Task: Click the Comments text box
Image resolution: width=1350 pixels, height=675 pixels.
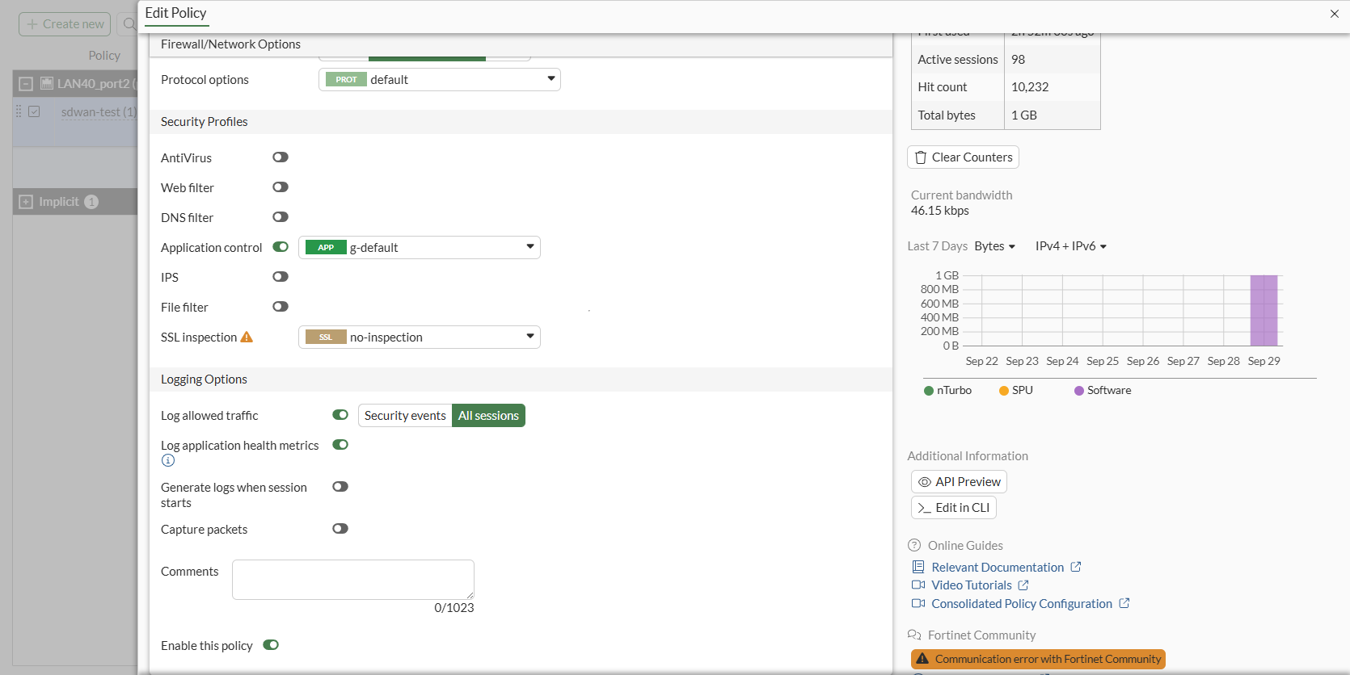Action: [x=353, y=580]
